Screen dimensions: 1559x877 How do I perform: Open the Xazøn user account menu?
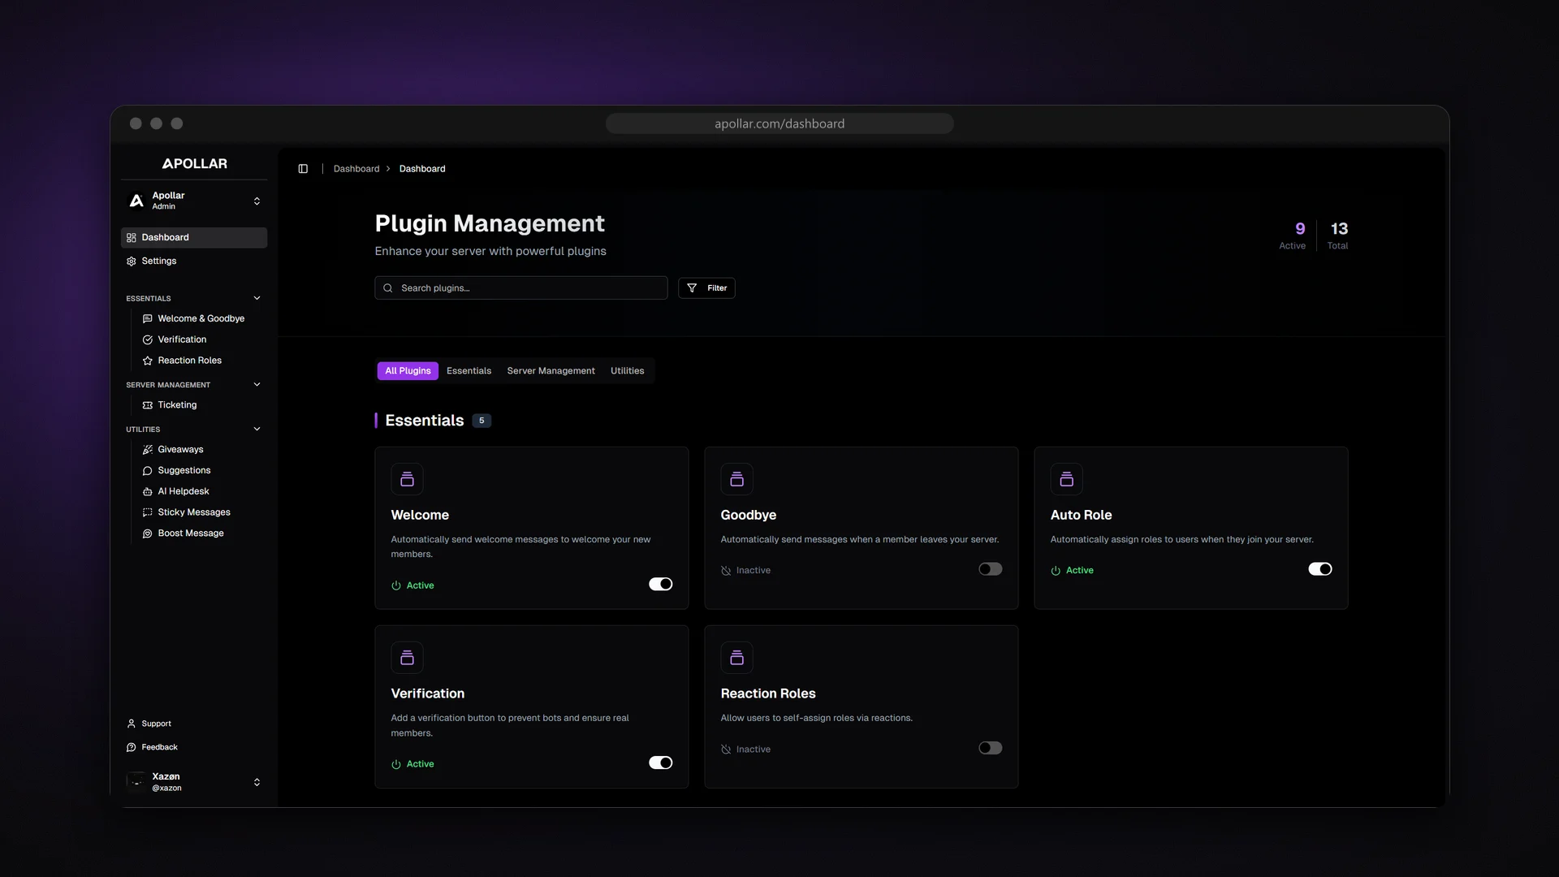(x=194, y=782)
